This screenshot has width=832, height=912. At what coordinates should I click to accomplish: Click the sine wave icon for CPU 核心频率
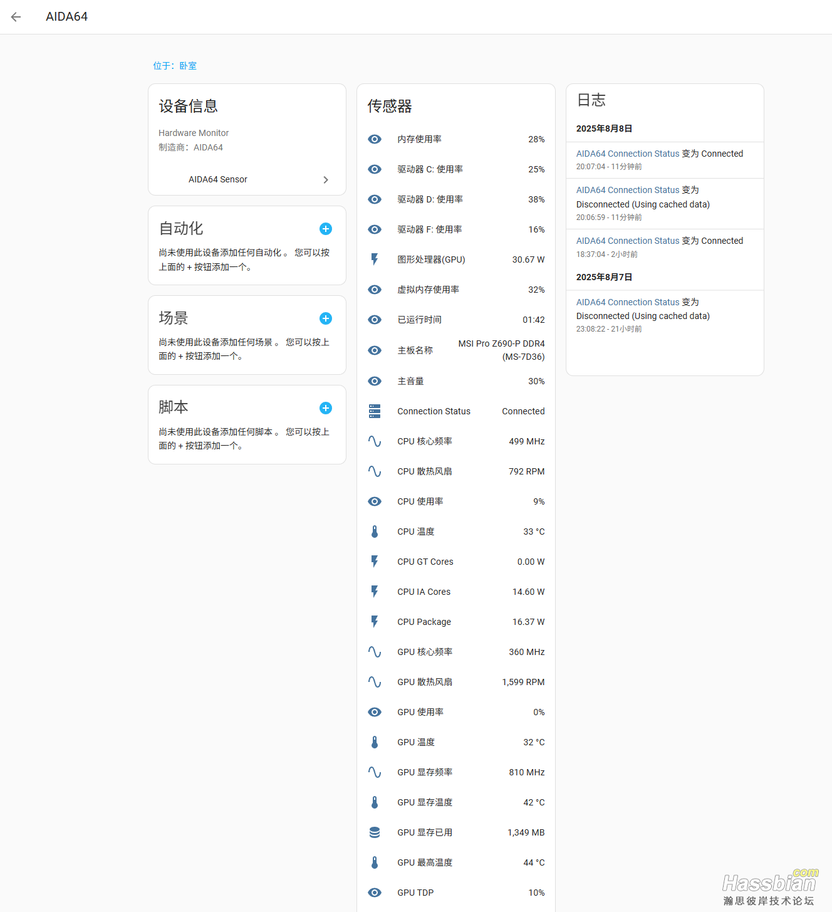[x=375, y=441]
